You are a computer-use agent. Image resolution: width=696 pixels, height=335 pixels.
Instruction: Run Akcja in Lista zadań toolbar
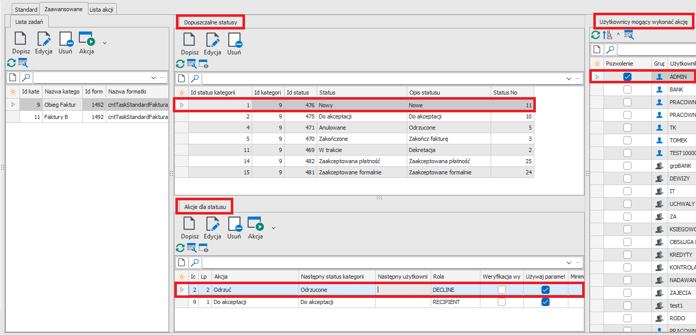pyautogui.click(x=86, y=40)
